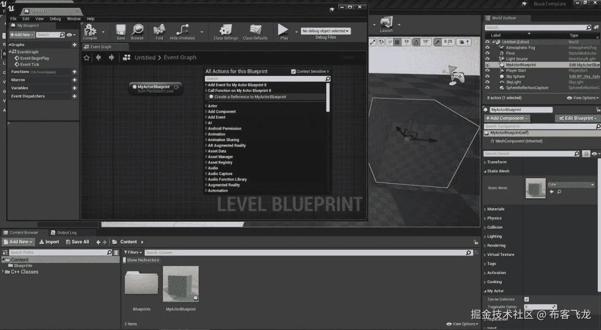Select the MyActorBlueprint asset thumbnail

pos(181,284)
